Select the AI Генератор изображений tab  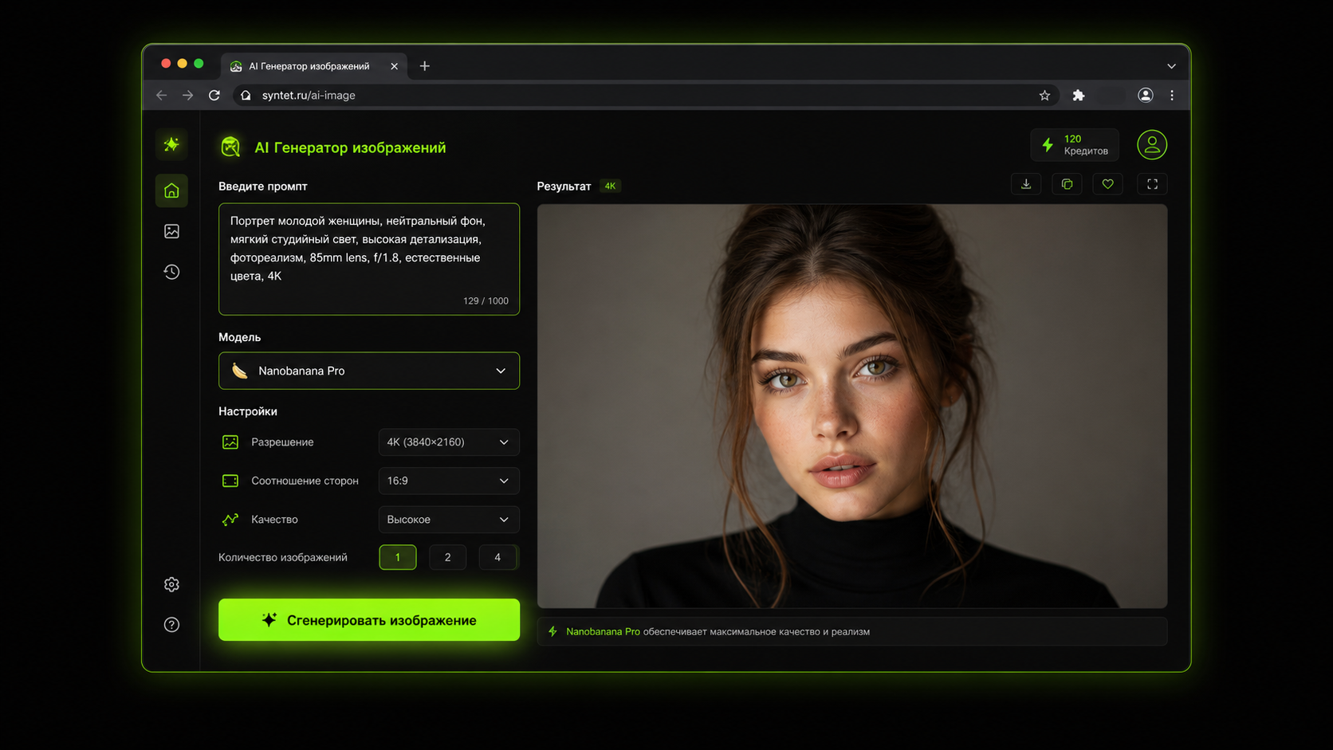(314, 66)
